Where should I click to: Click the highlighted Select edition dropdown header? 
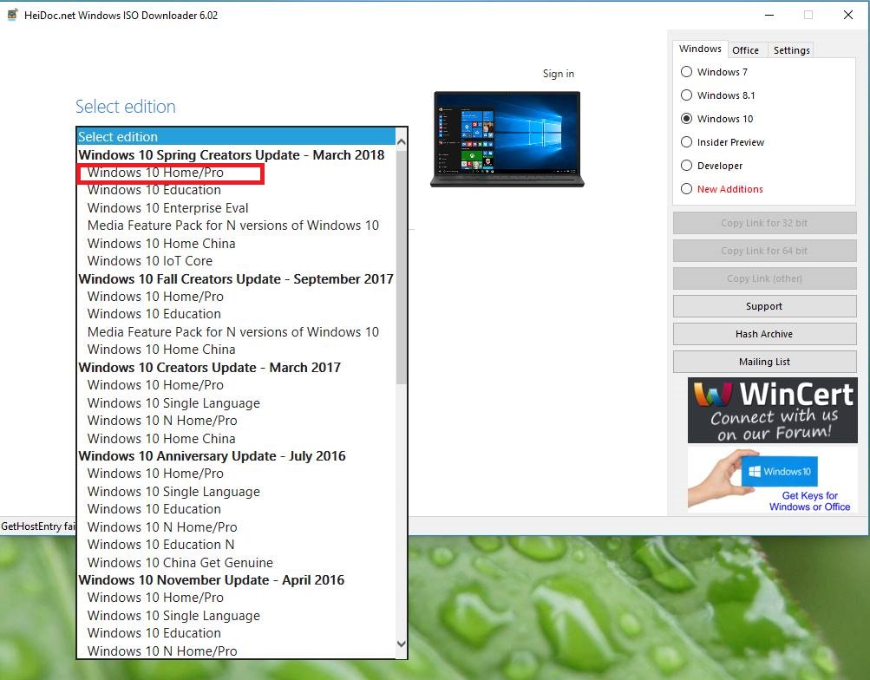click(236, 136)
